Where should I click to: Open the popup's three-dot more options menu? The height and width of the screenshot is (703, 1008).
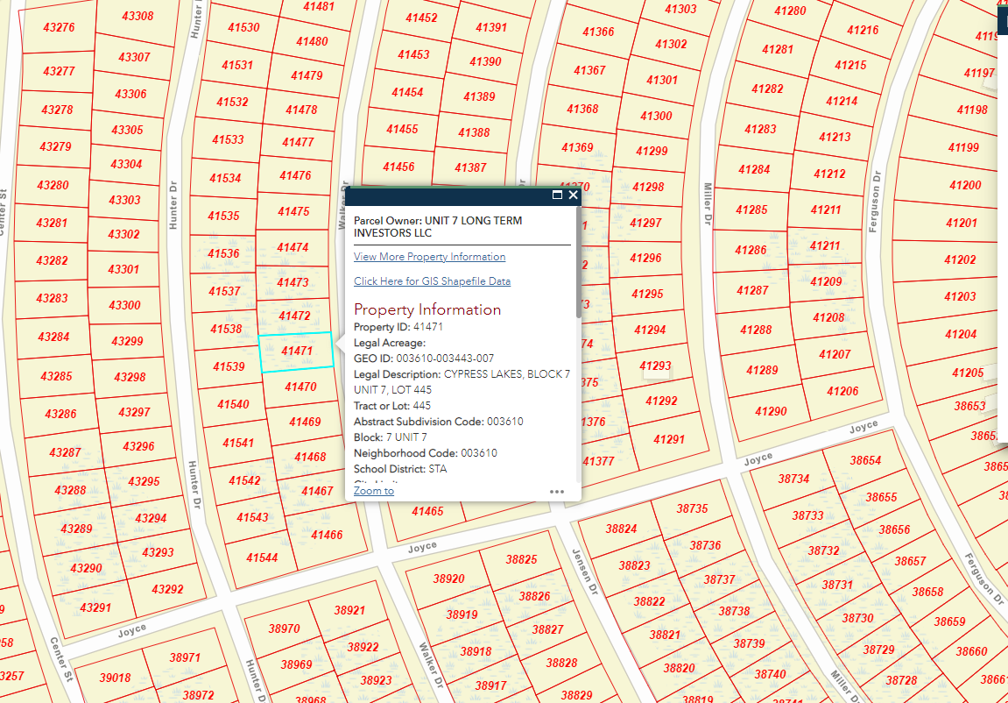(557, 492)
